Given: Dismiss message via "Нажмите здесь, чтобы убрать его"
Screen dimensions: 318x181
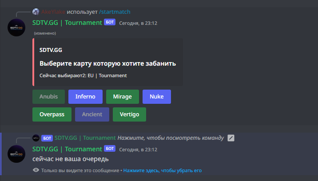Looking at the screenshot, I should tap(163, 170).
